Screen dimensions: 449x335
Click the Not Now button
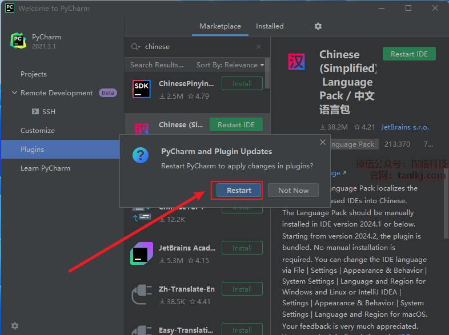(x=293, y=190)
